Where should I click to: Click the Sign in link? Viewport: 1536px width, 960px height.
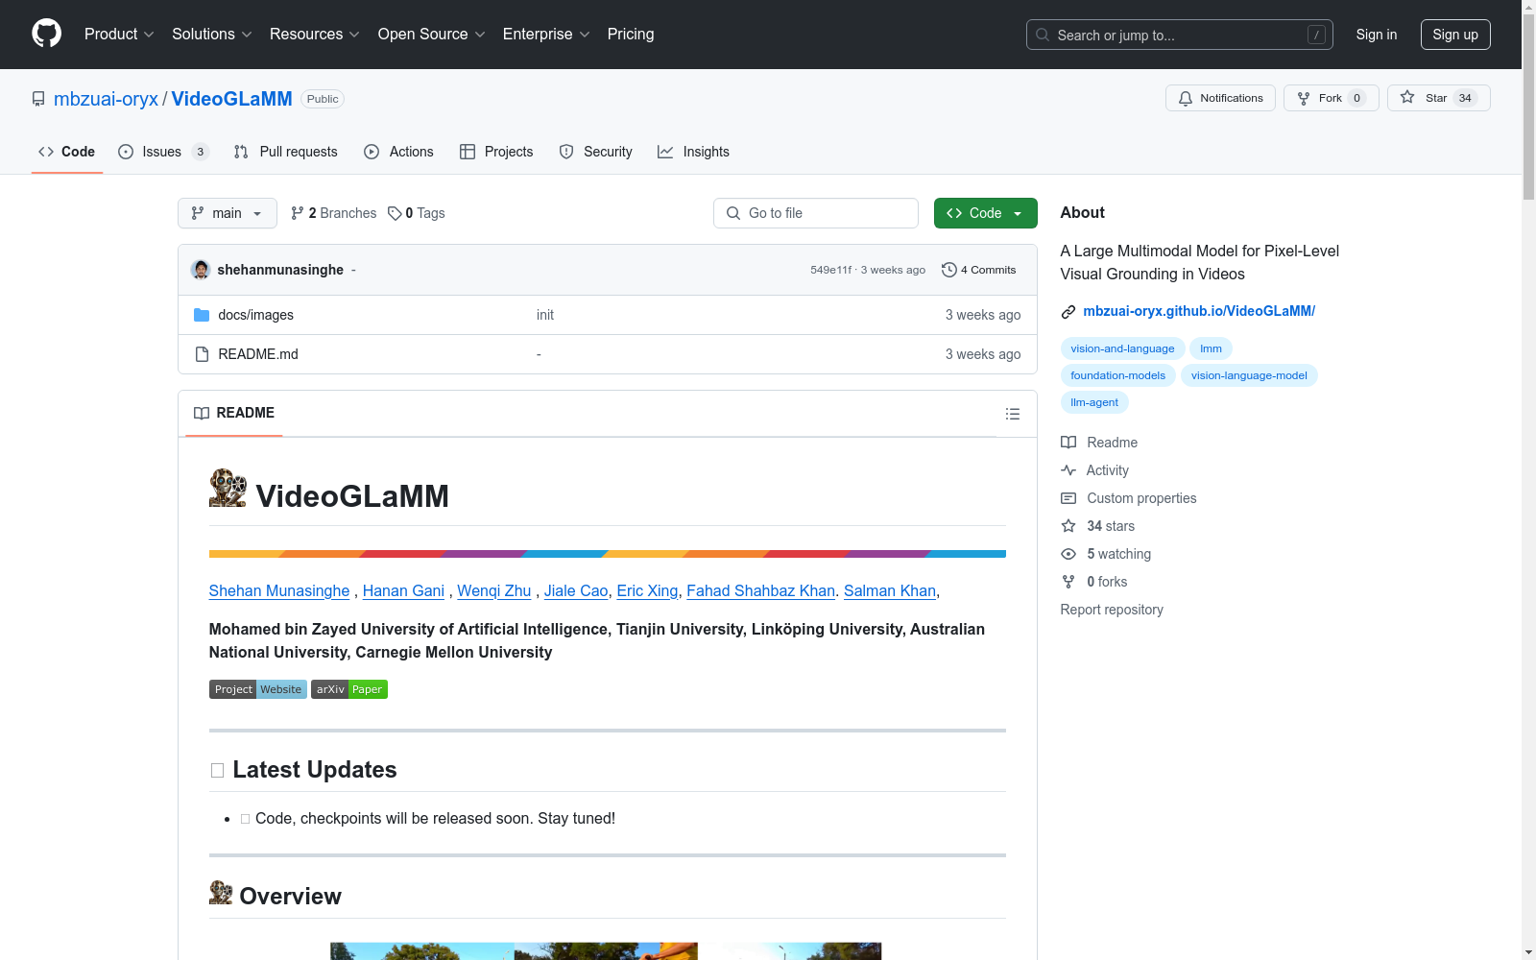(1377, 35)
